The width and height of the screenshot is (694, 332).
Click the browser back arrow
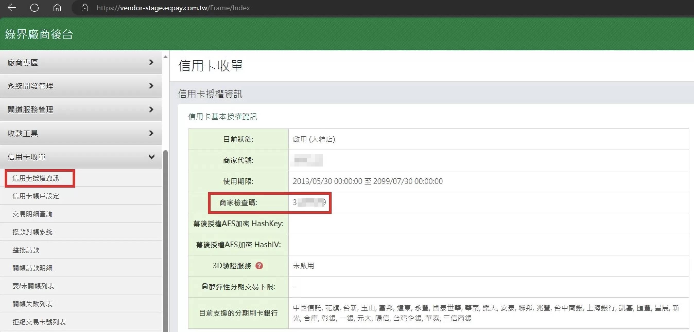12,8
